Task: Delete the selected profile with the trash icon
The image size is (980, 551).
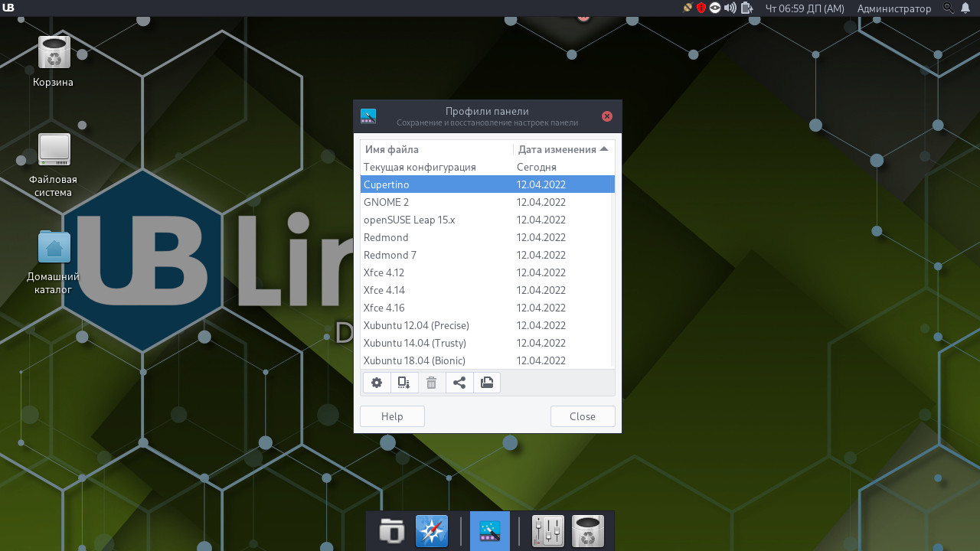Action: (432, 383)
